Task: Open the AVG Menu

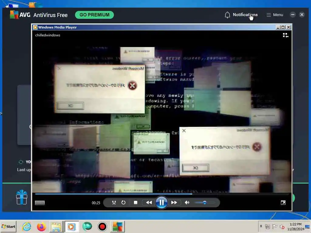Action: click(x=275, y=15)
